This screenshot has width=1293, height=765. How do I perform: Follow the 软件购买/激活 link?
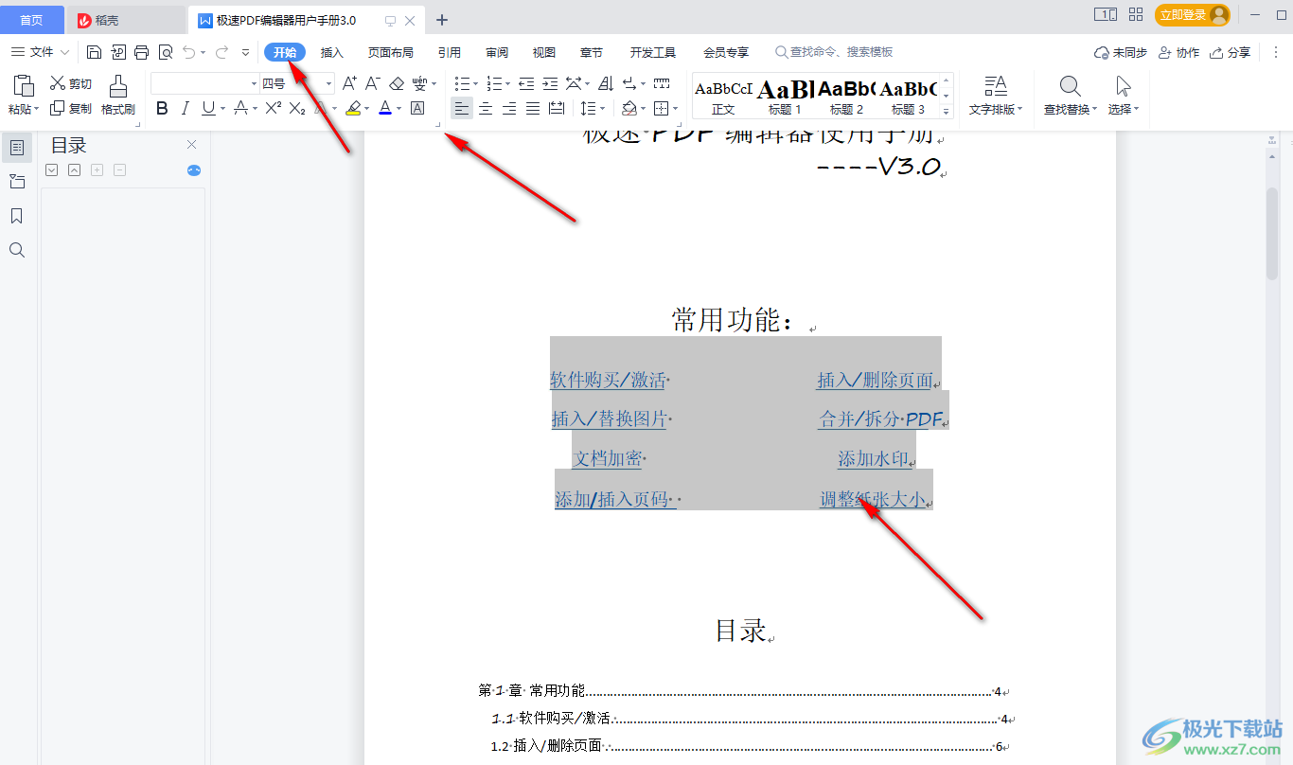point(609,380)
